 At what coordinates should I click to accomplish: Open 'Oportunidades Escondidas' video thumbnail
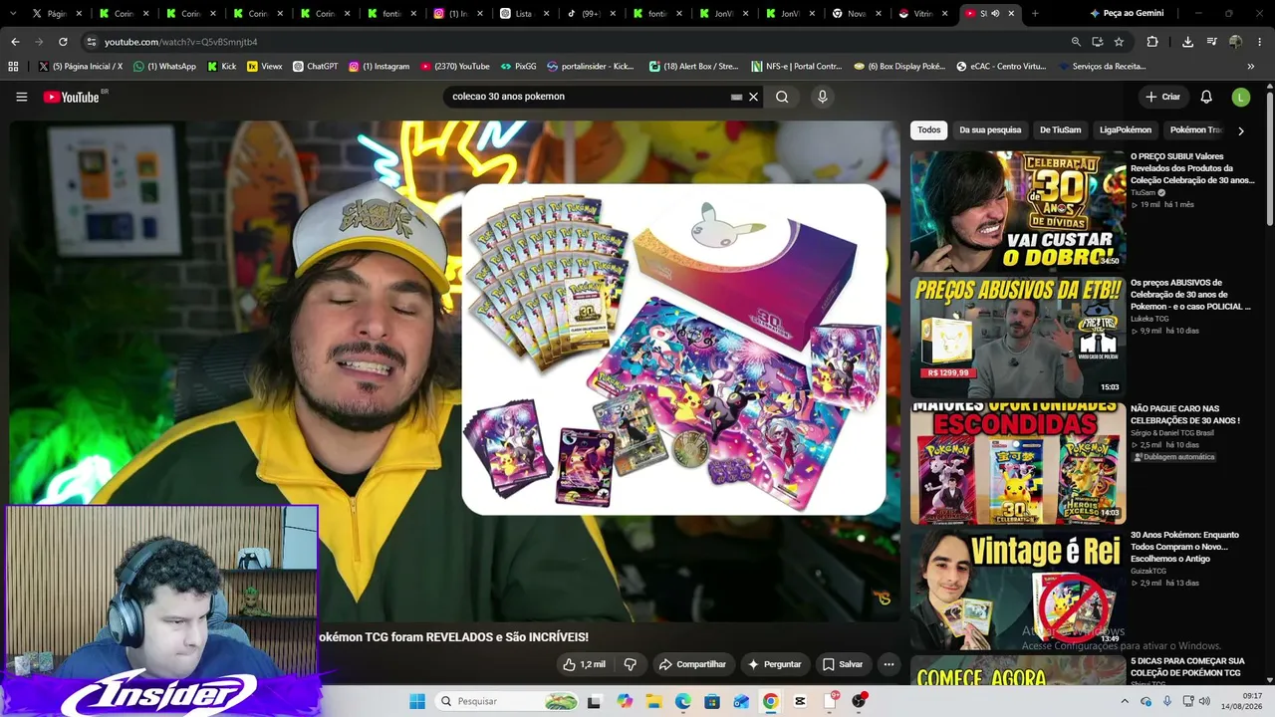1018,464
